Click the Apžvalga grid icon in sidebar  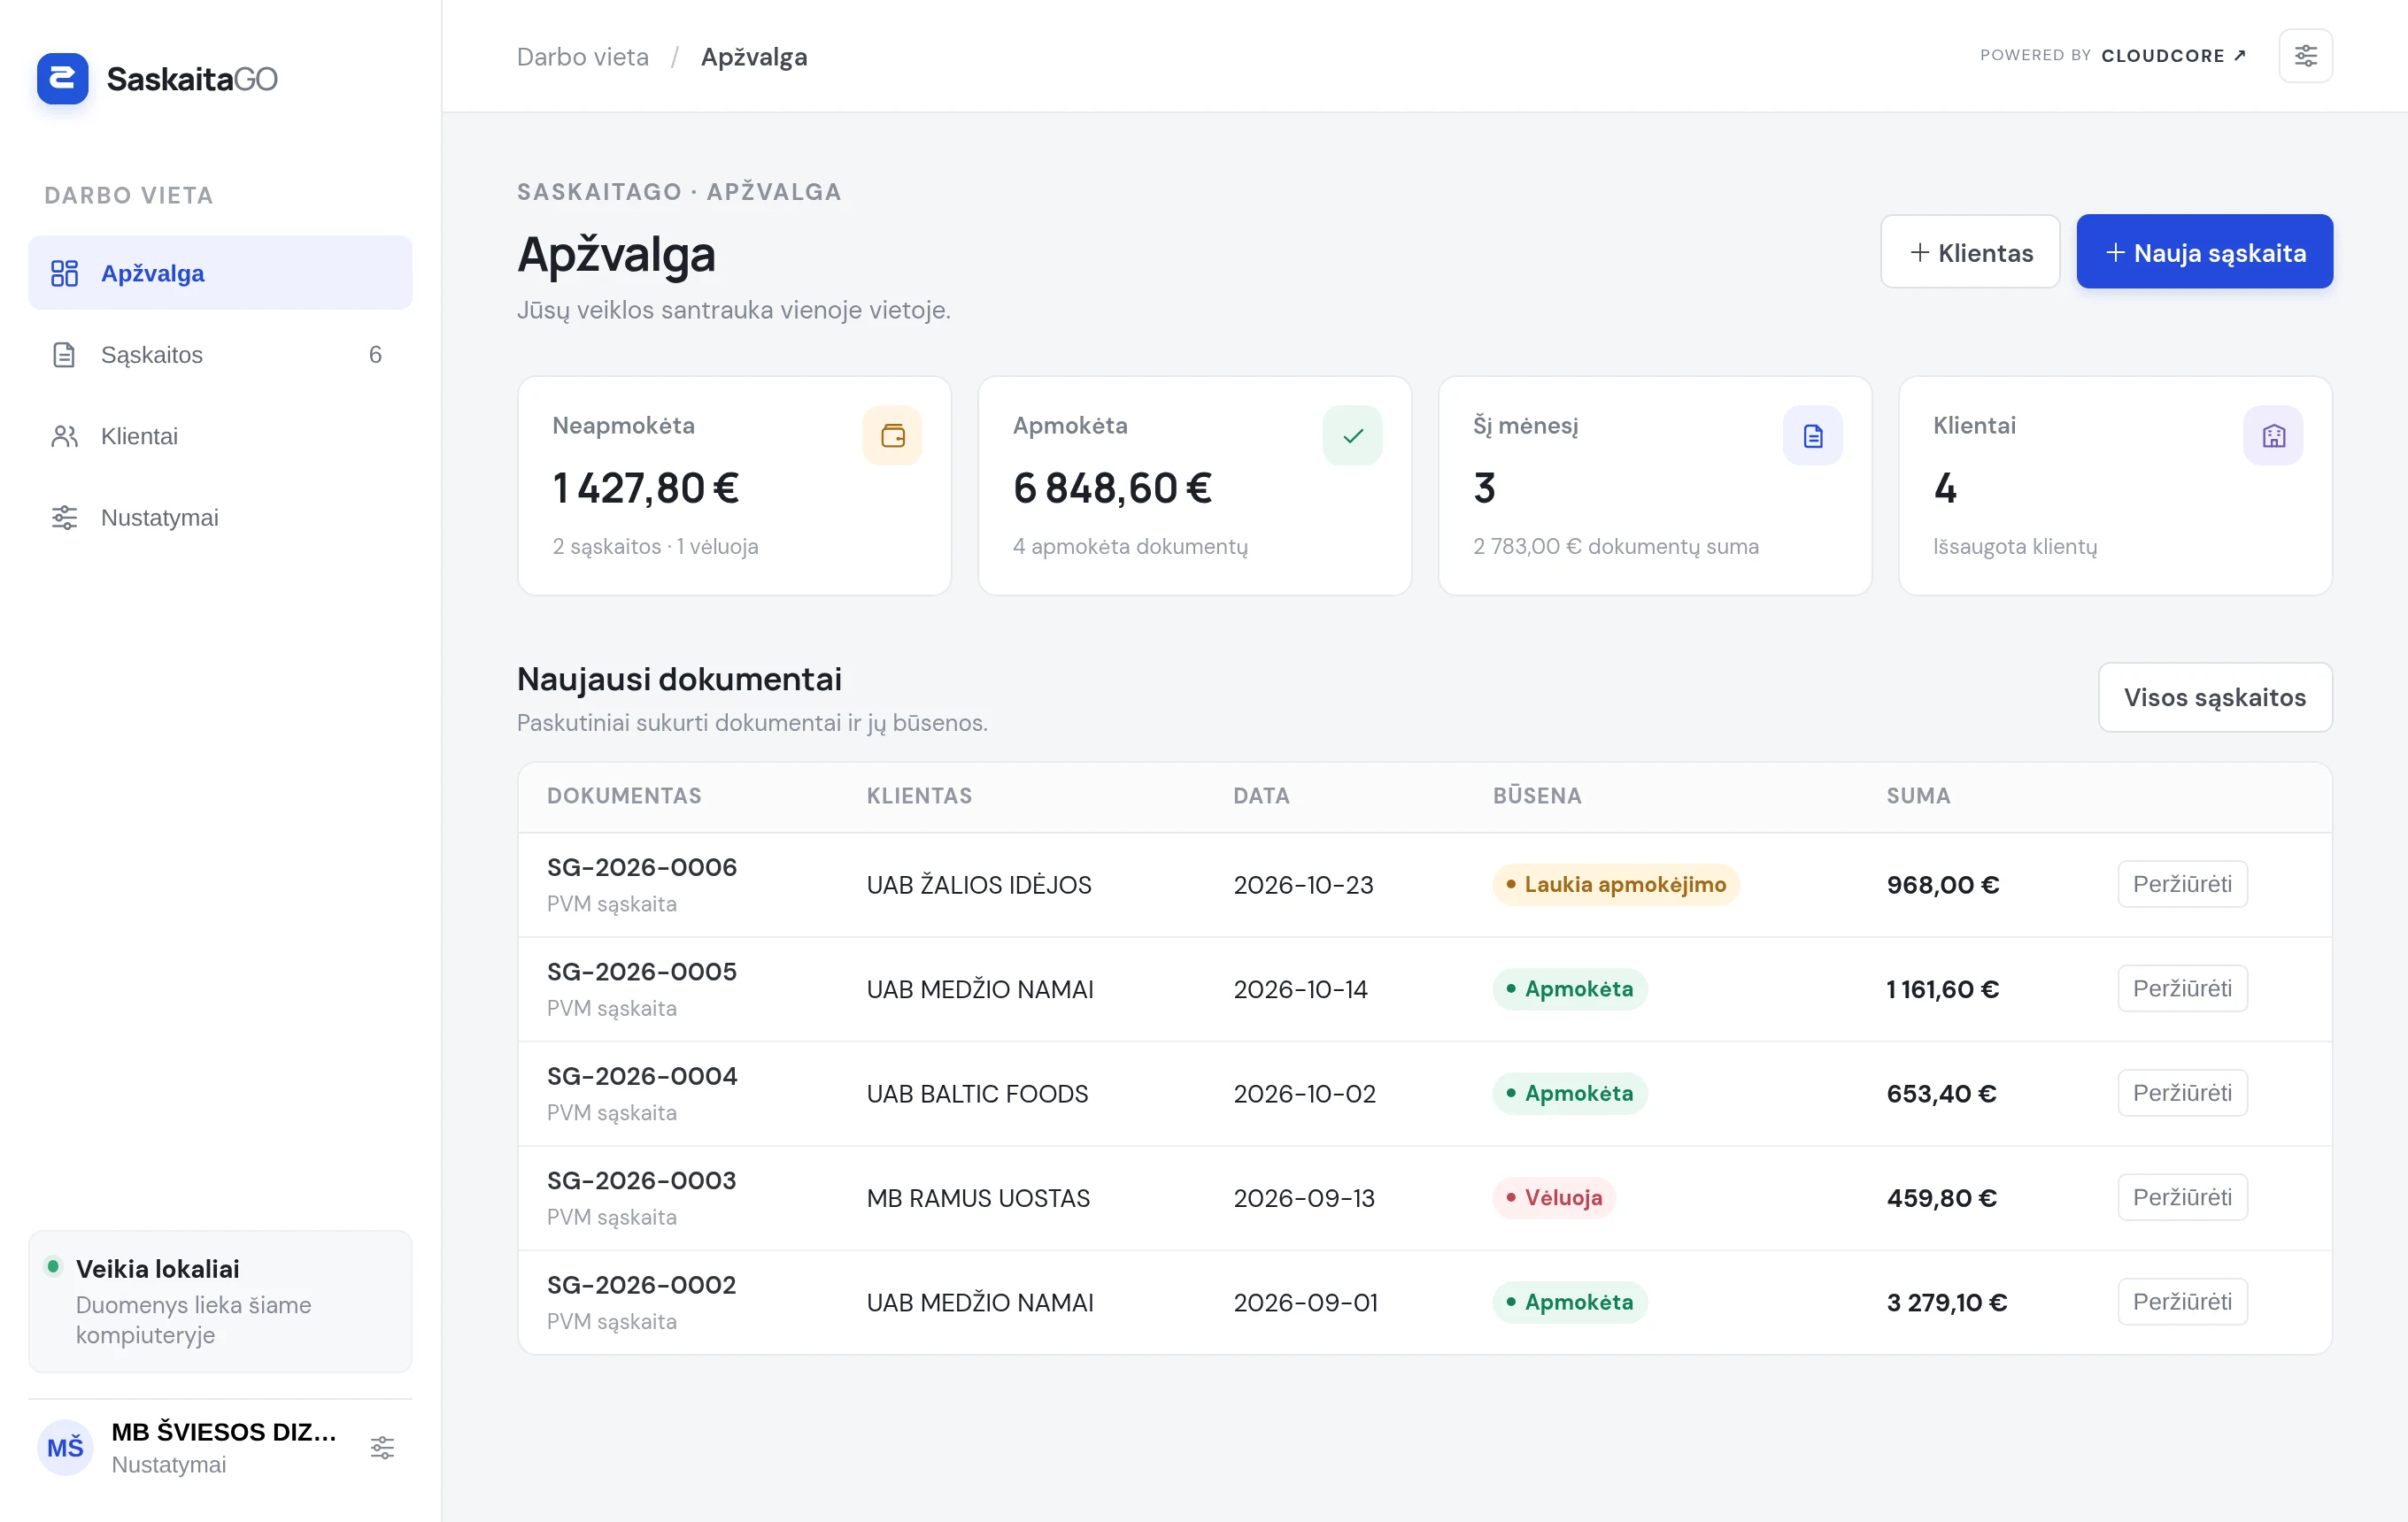click(x=65, y=273)
